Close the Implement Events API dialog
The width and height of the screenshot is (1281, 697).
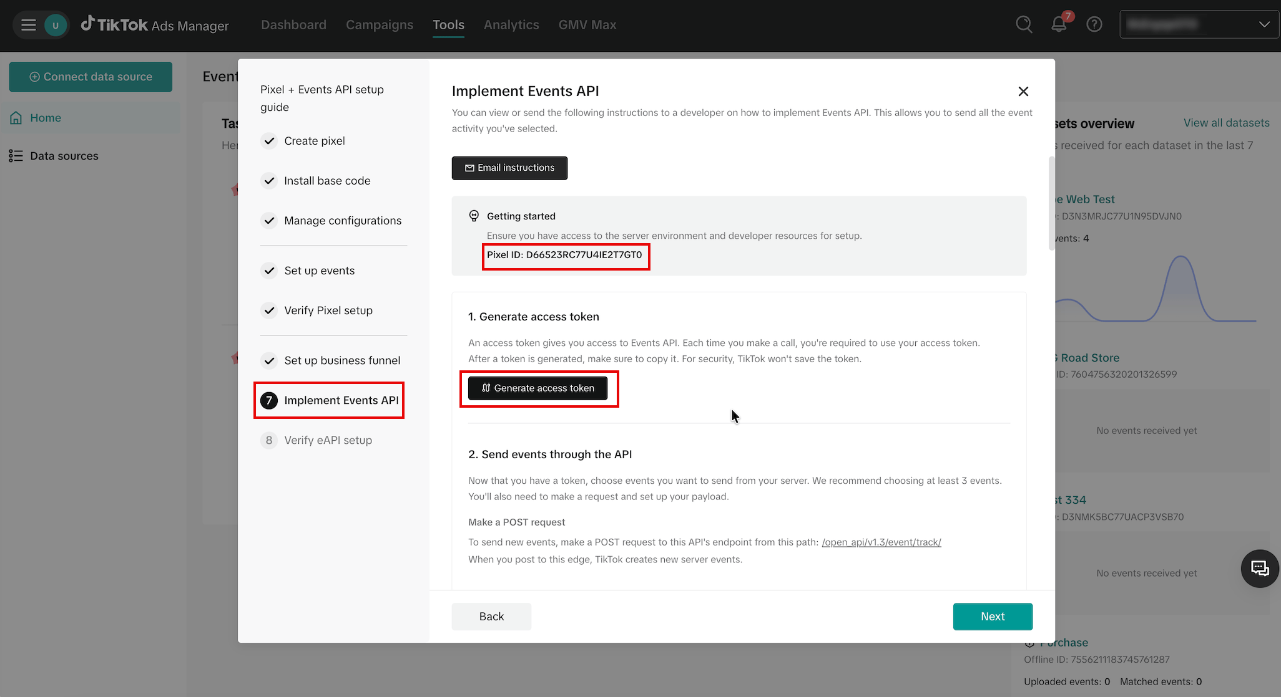tap(1023, 92)
